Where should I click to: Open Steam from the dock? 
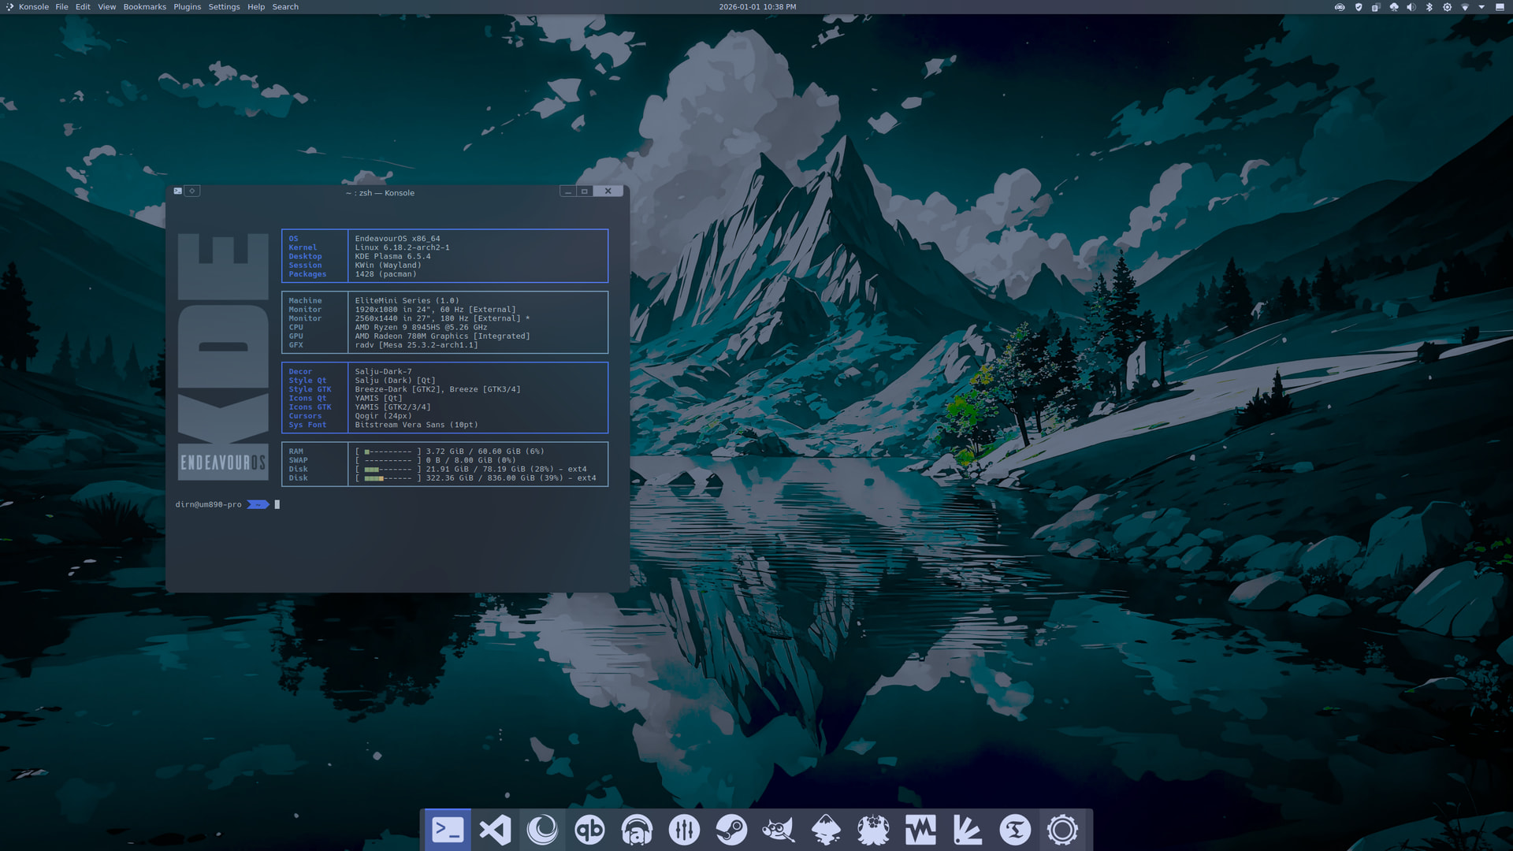coord(731,830)
